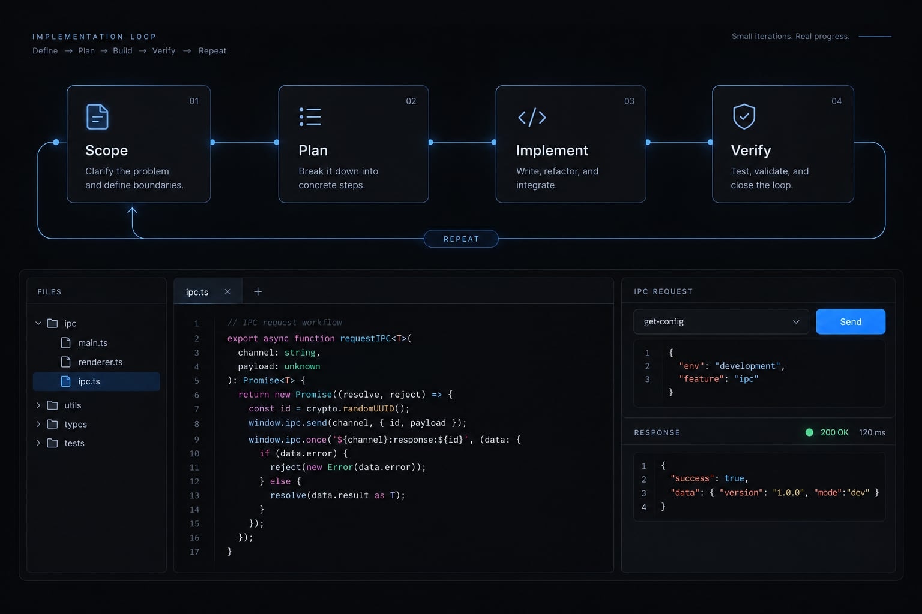
Task: Click the main.ts file icon
Action: coord(66,342)
